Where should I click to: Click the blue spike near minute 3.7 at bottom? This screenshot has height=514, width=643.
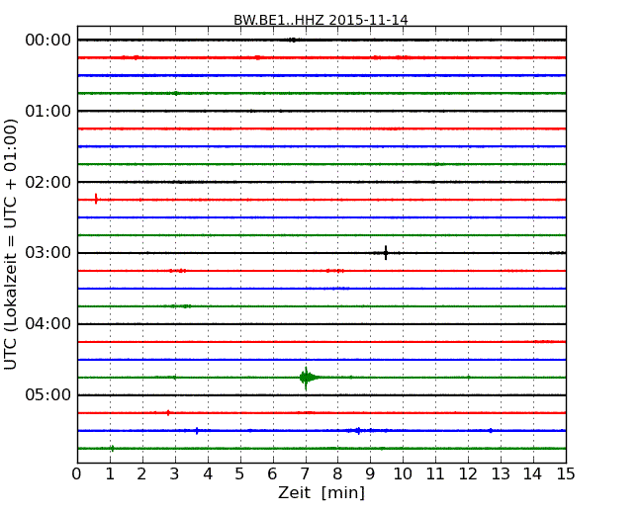coord(197,430)
